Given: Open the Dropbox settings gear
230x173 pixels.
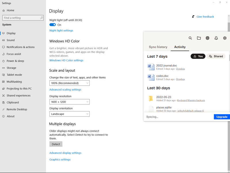Looking at the screenshot, I should [225, 38].
